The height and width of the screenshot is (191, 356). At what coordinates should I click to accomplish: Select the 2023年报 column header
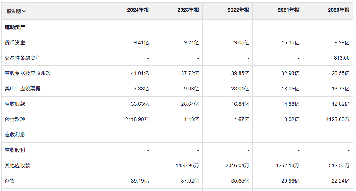188,10
